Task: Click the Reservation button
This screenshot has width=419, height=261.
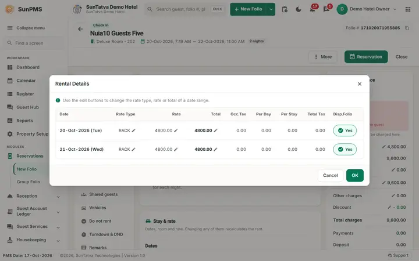Action: [x=366, y=57]
